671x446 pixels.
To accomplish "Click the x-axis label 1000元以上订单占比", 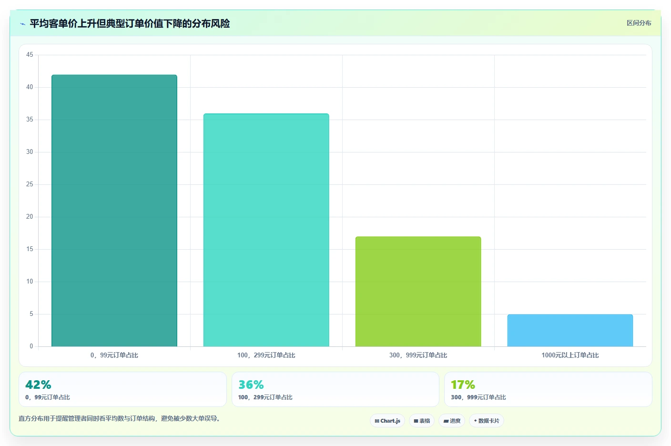I will [570, 355].
